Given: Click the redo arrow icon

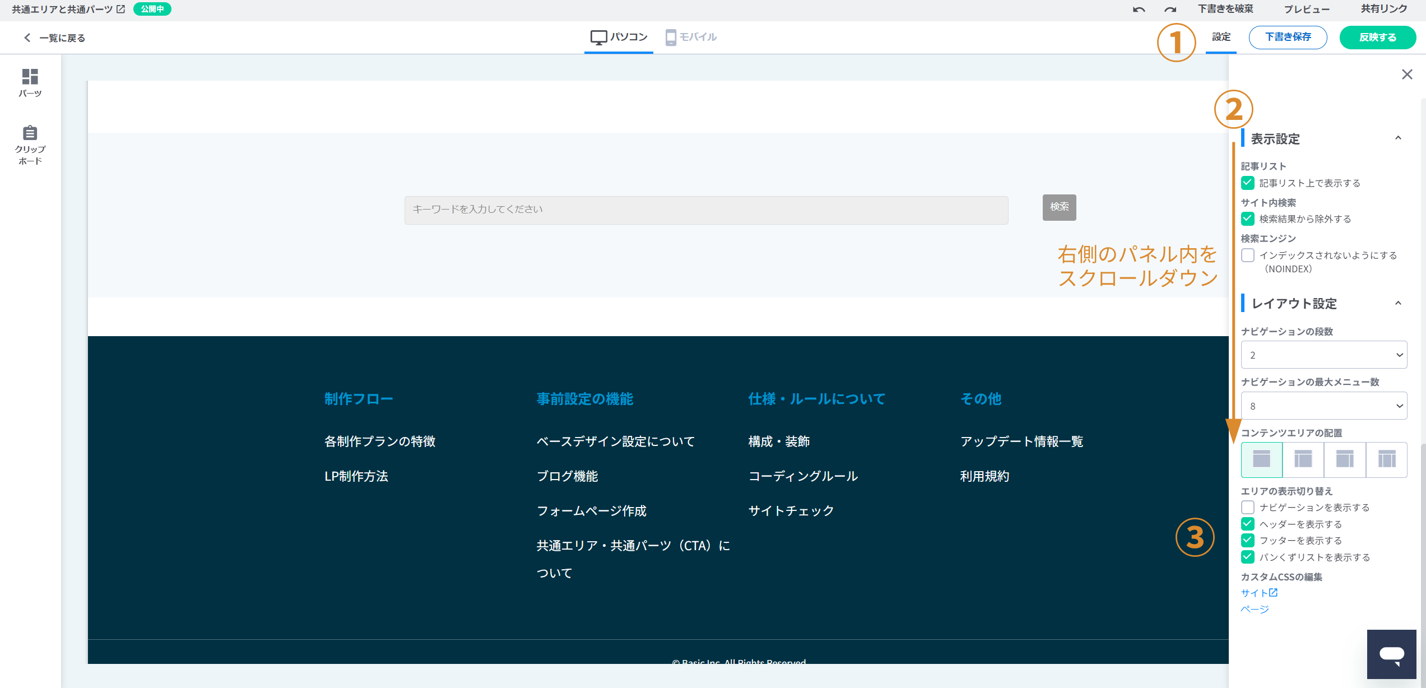Looking at the screenshot, I should pos(1170,10).
